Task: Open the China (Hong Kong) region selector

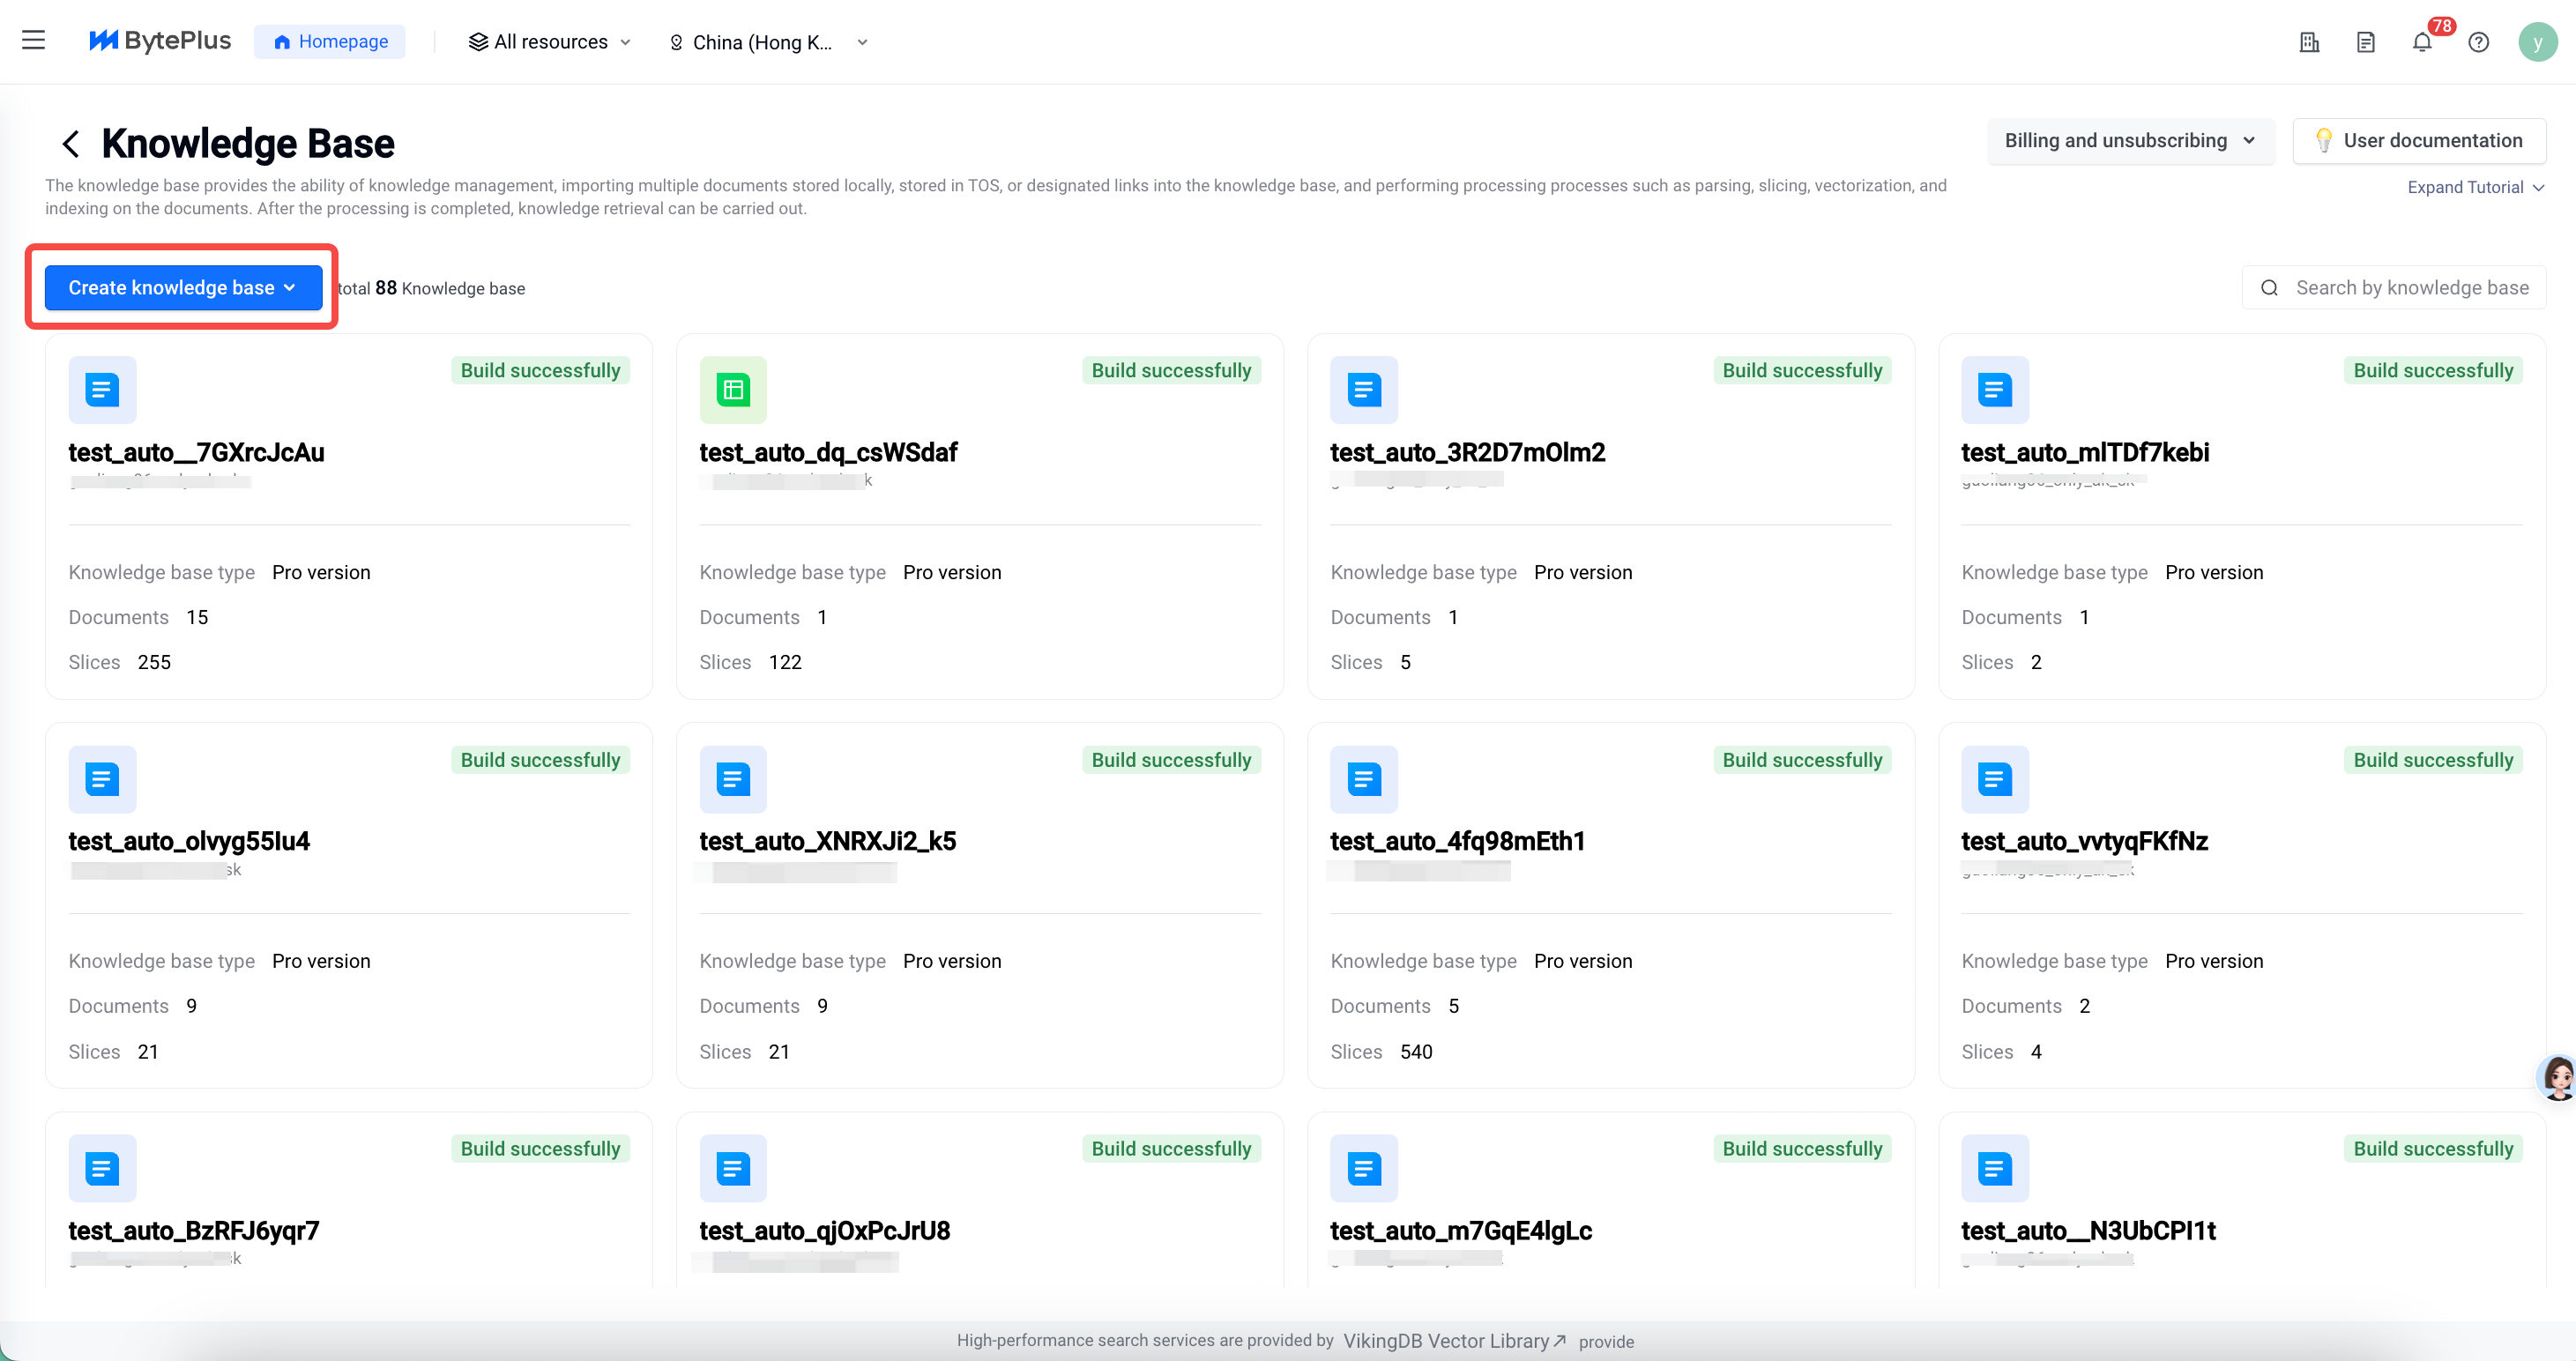Action: click(768, 42)
